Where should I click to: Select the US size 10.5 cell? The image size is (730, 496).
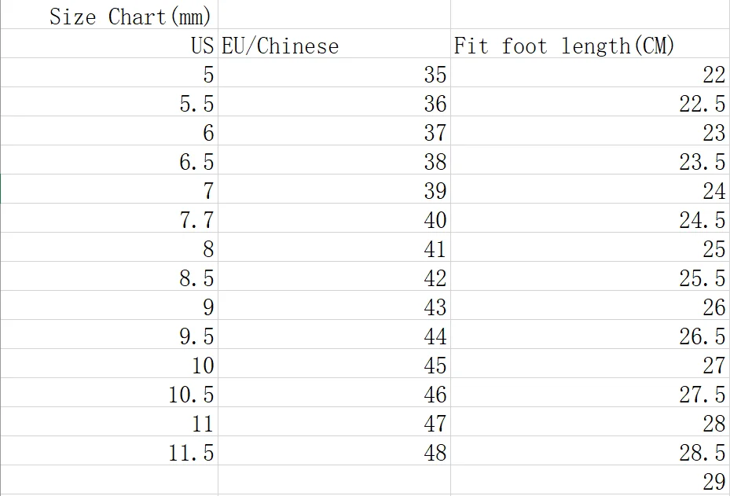[x=109, y=392]
